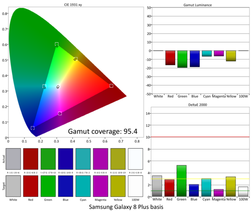This screenshot has width=252, height=211.
Task: Click the 'White' label under Gamut Luminance axis
Action: pyautogui.click(x=158, y=96)
